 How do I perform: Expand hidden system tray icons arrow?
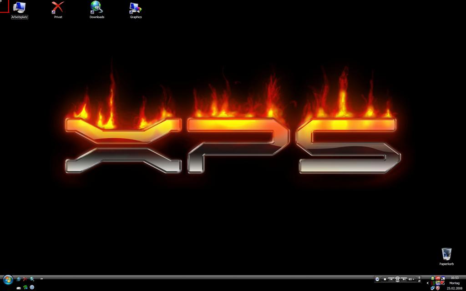pyautogui.click(x=428, y=283)
